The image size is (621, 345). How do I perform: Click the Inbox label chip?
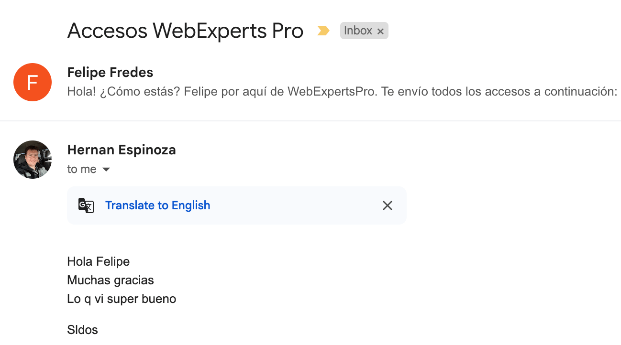pos(358,31)
